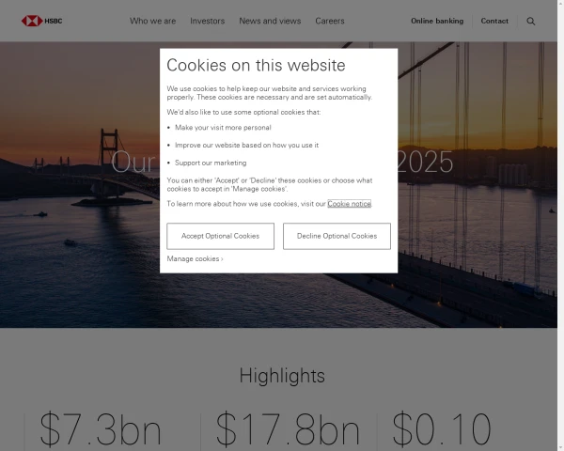
Task: Click the $0.10 figure
Action: coord(442,429)
